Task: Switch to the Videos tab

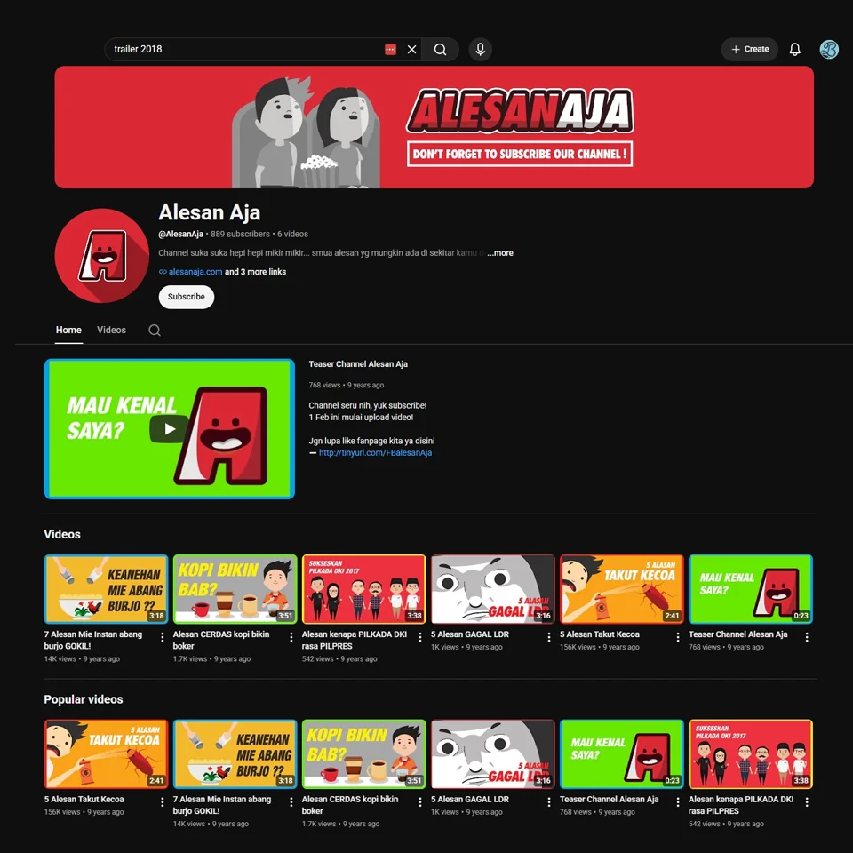Action: coord(112,331)
